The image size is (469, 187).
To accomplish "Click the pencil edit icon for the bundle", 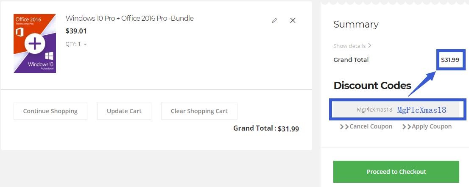I will pos(275,20).
